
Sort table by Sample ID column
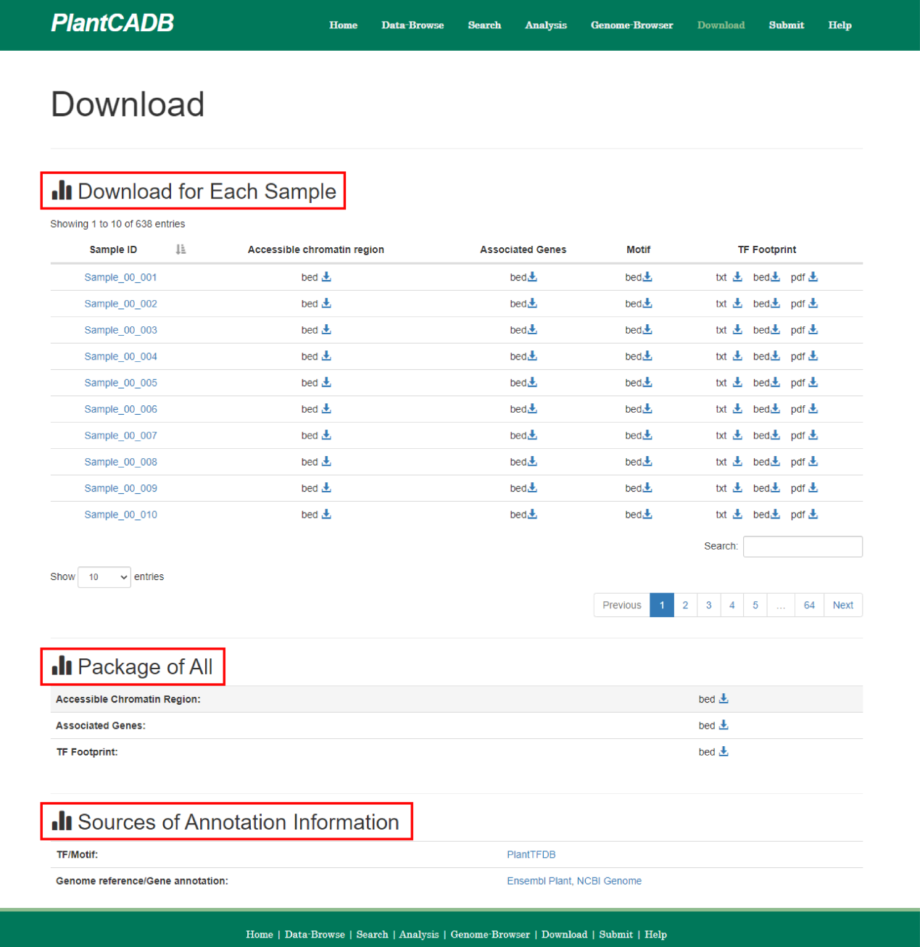[181, 249]
